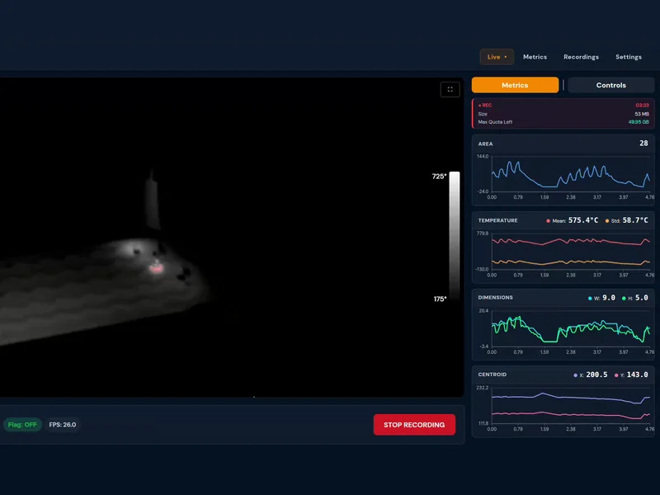Click the FPS: 26.0 badge
Screen dimensions: 660x495
point(63,425)
